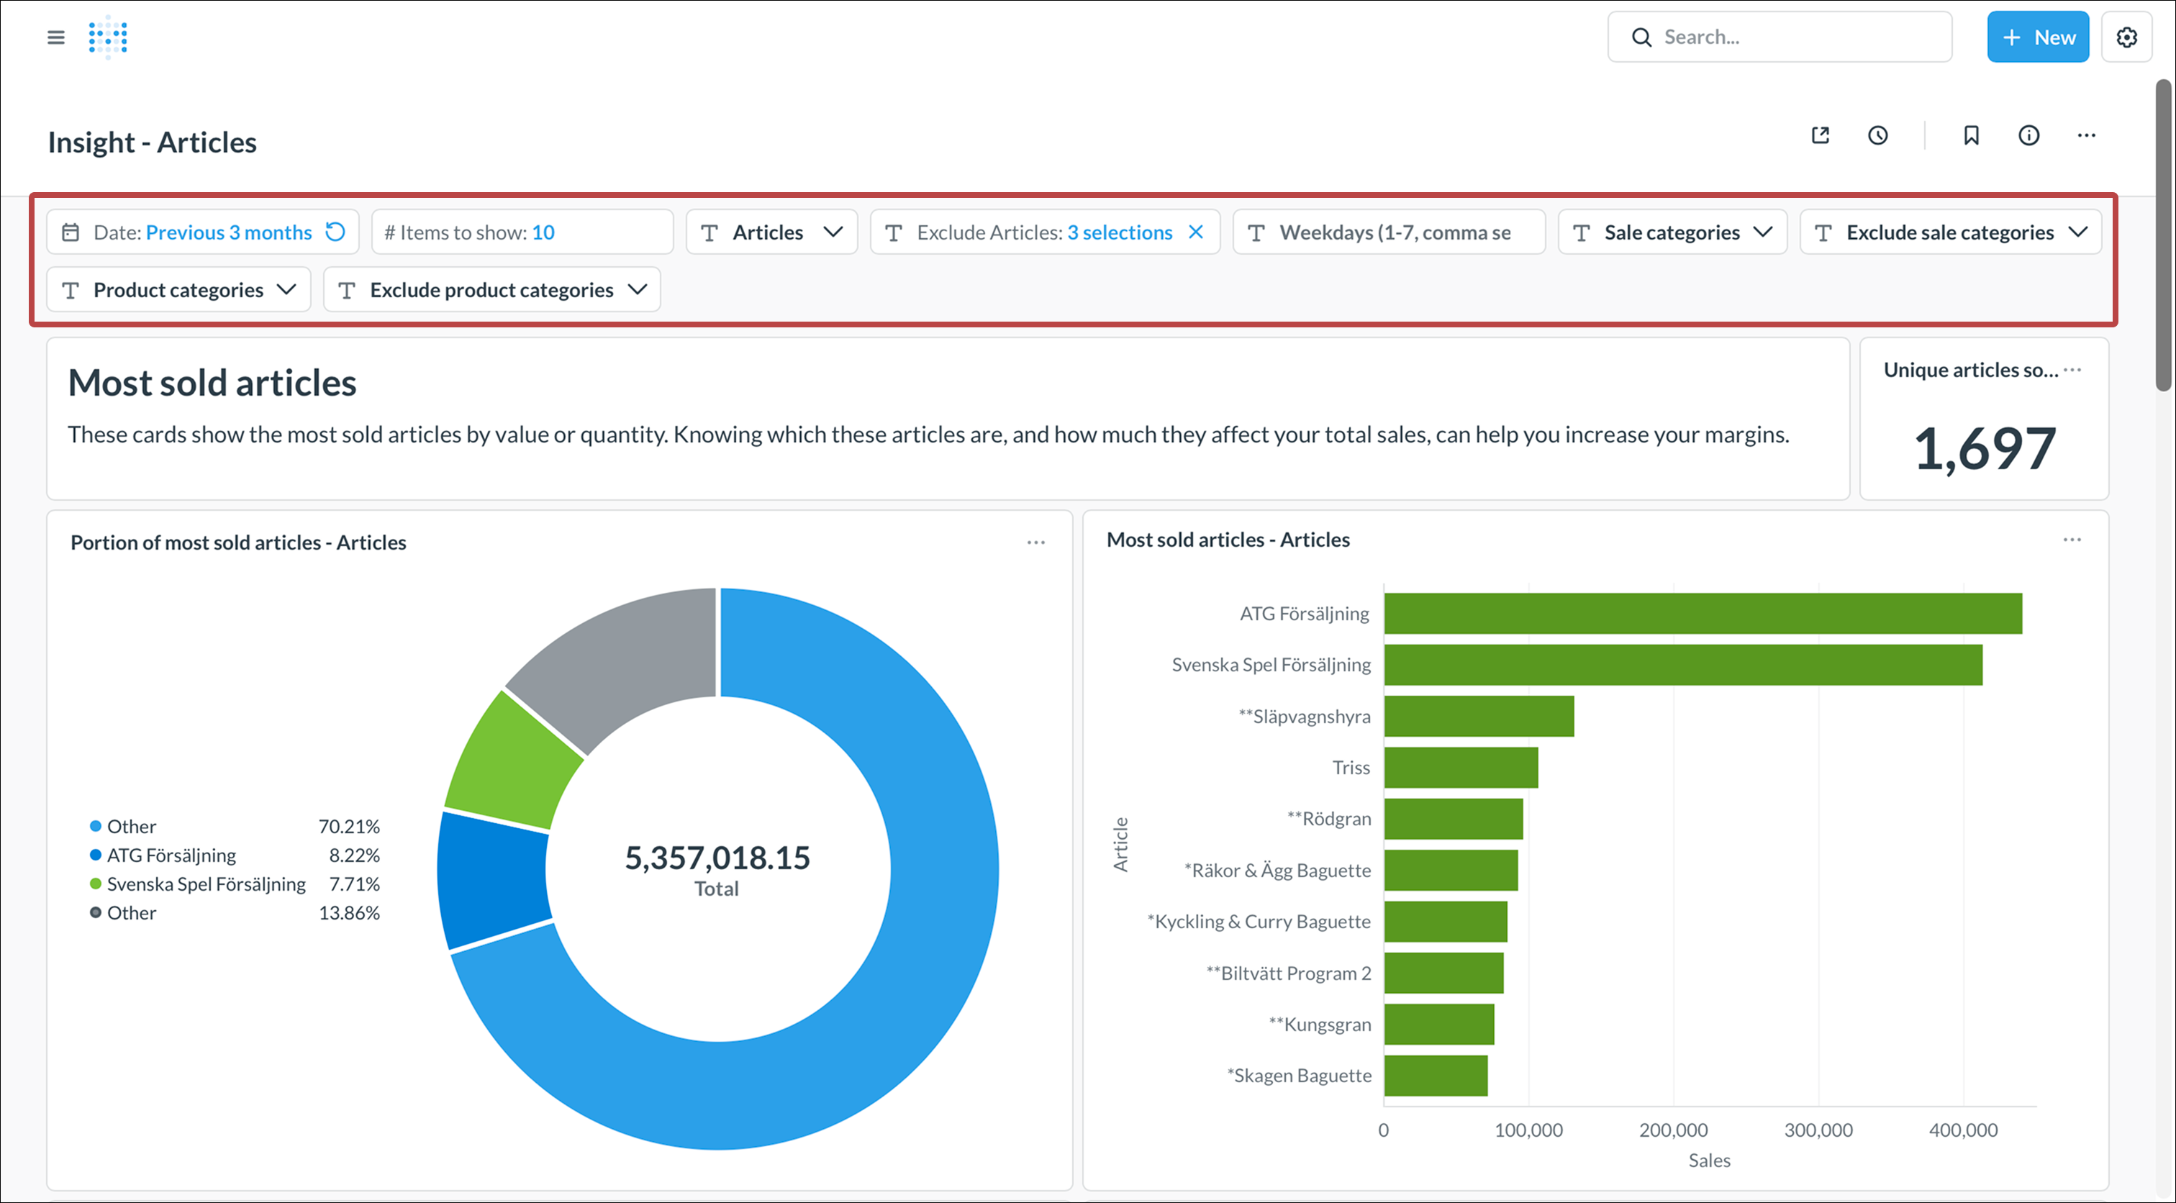This screenshot has width=2176, height=1203.
Task: Open the hamburger sidebar menu
Action: [x=55, y=37]
